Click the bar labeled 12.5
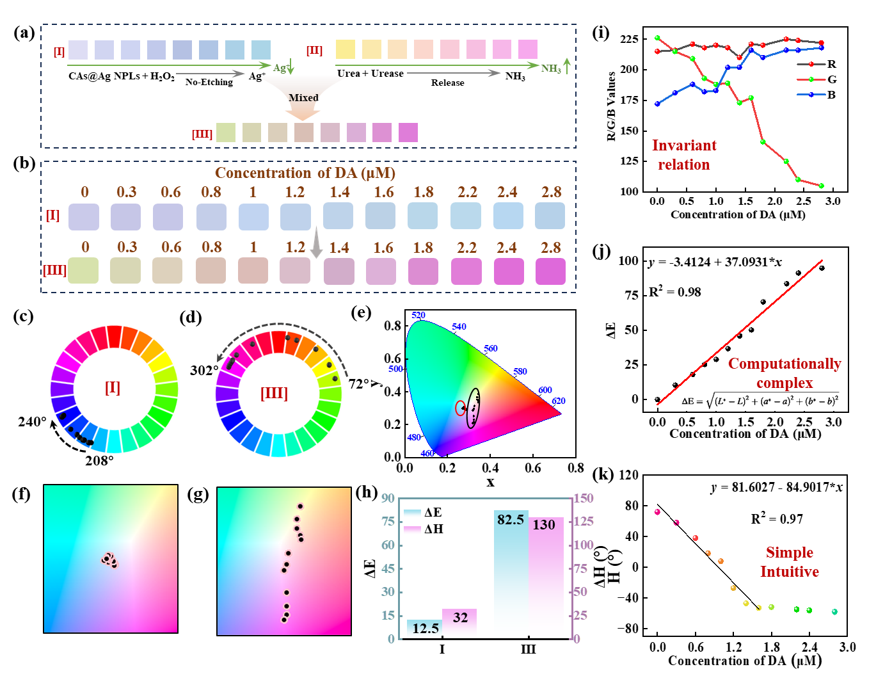892x676 pixels. [x=424, y=629]
